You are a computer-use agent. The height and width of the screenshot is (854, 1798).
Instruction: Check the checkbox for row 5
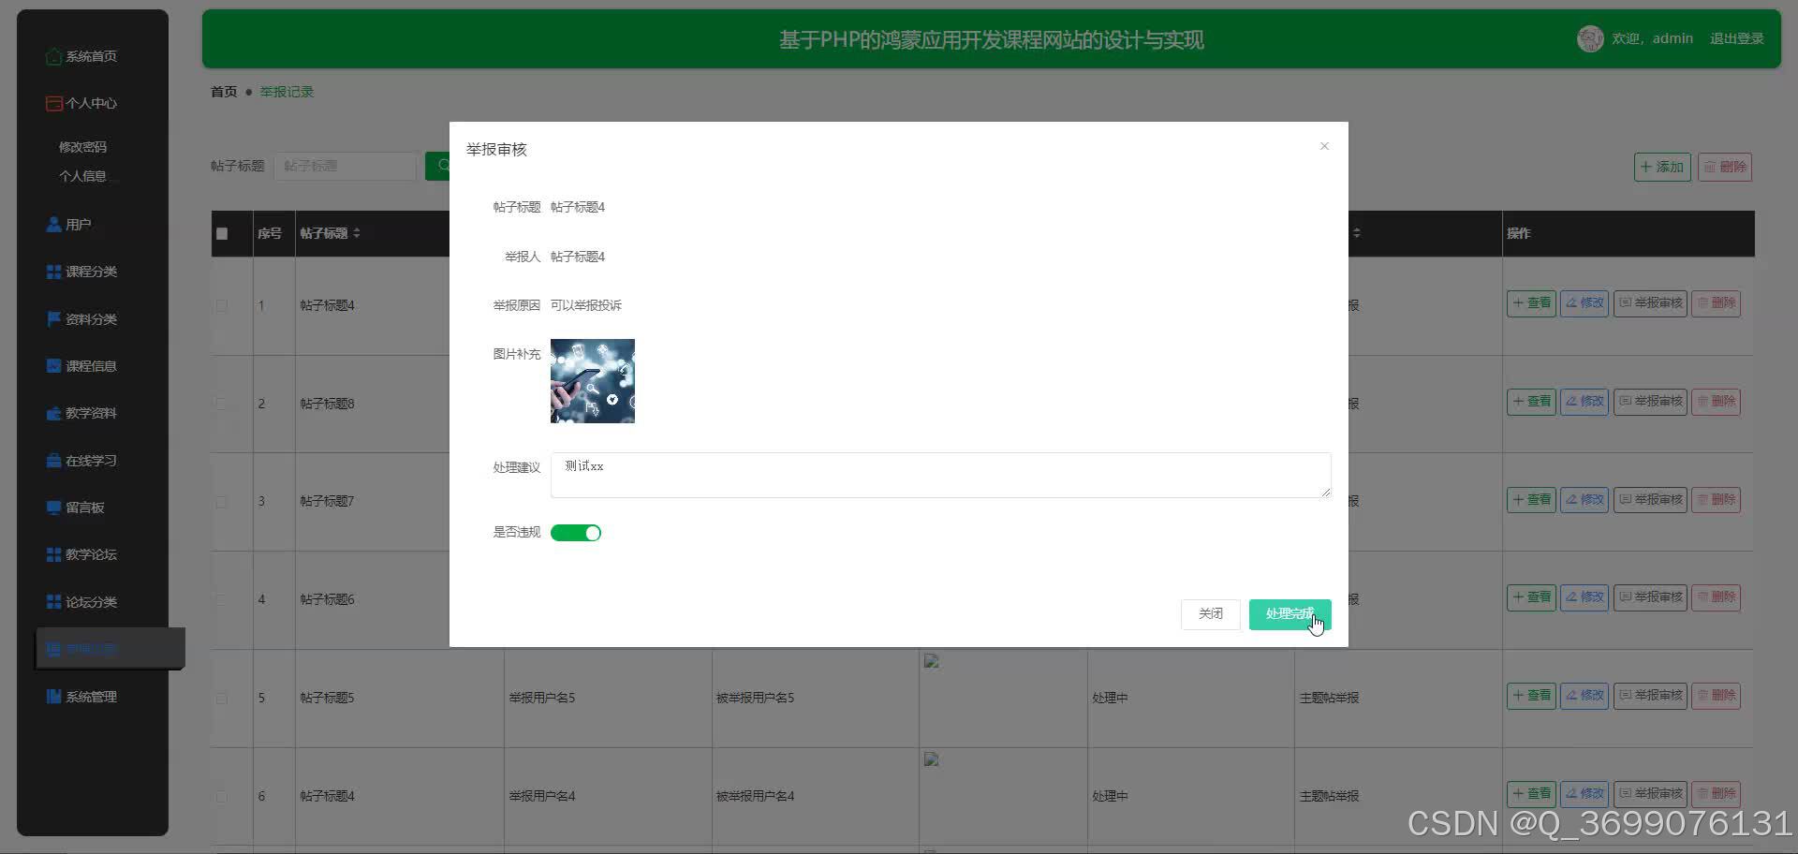point(222,699)
